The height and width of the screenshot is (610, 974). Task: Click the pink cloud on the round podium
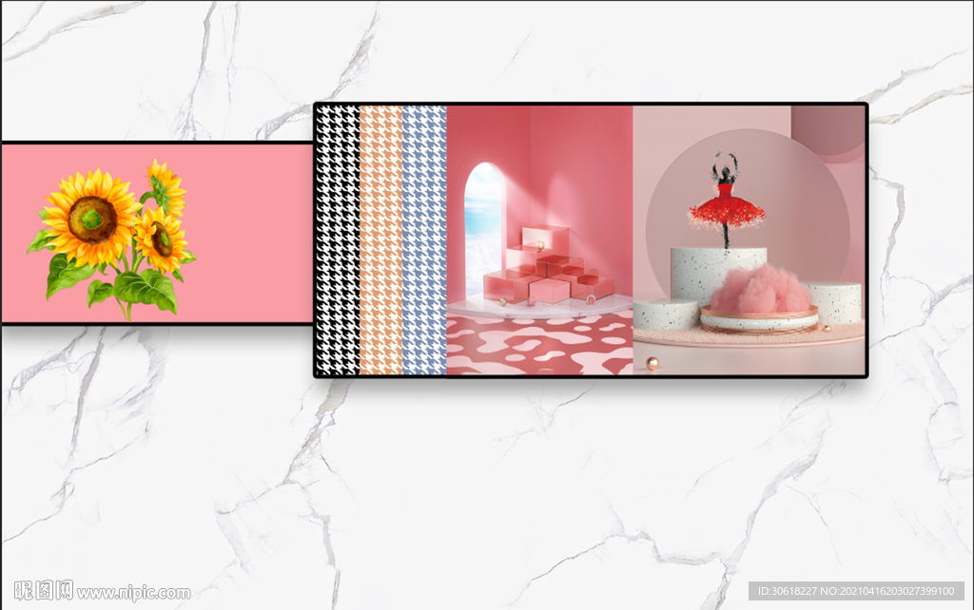pos(760,289)
